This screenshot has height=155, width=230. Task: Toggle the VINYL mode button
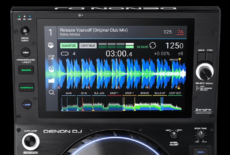tap(200, 152)
